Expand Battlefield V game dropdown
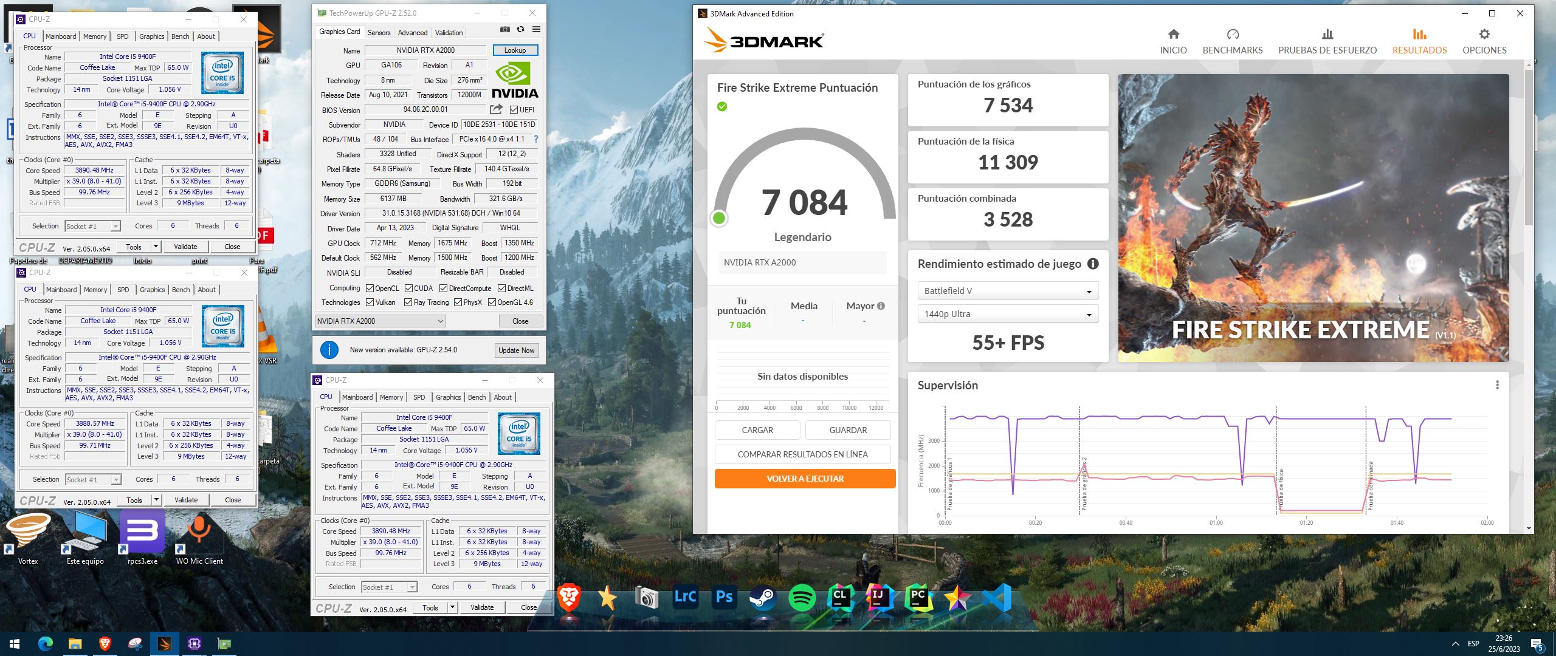 pyautogui.click(x=1007, y=291)
